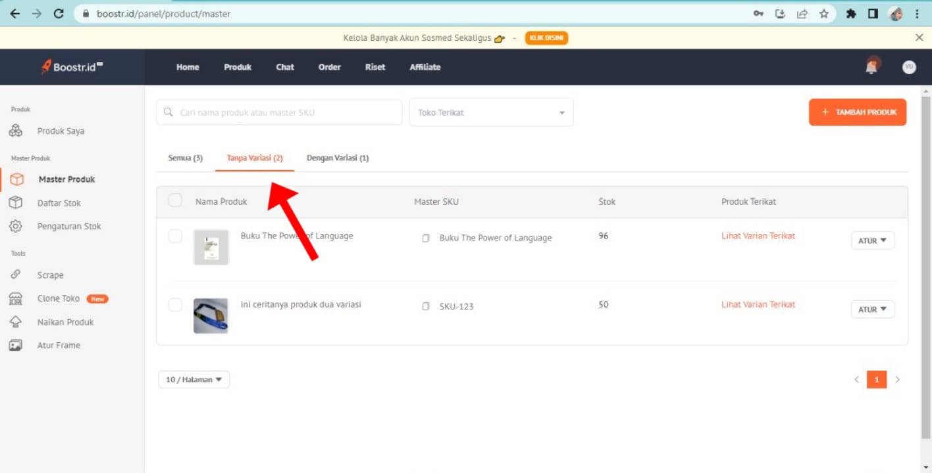Open the Produk menu
This screenshot has width=932, height=473.
pos(238,67)
